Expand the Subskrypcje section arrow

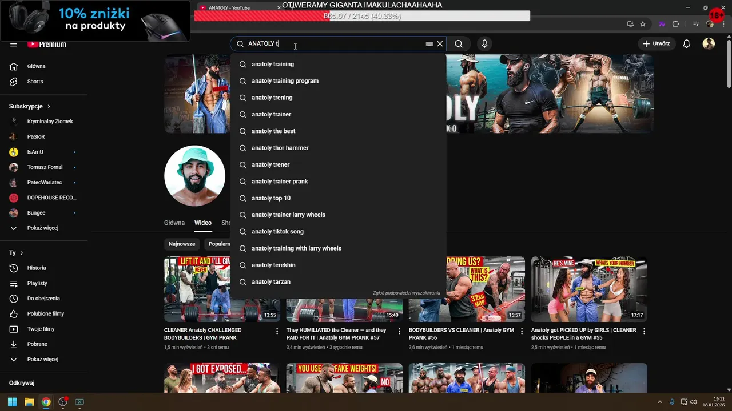[49, 107]
